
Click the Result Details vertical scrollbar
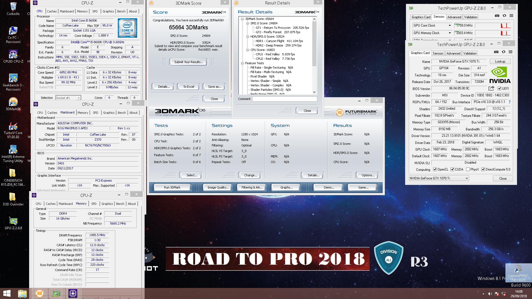point(314,44)
